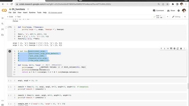Open the table of contents sidebar icon
Viewport: 189px width, 106px height.
(2, 18)
